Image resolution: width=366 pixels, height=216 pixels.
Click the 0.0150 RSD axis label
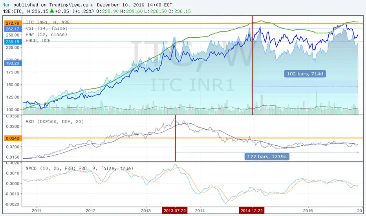pyautogui.click(x=13, y=157)
